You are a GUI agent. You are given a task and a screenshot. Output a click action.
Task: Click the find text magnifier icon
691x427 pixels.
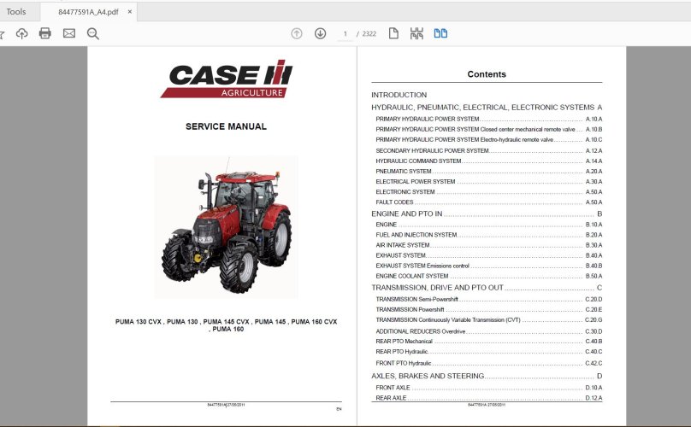93,33
